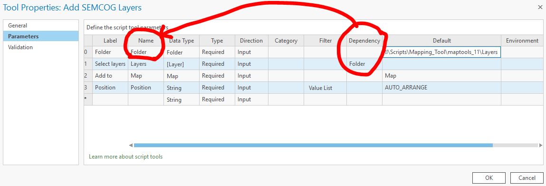This screenshot has height=186, width=546.
Task: Click the Data Type column header
Action: (x=182, y=41)
